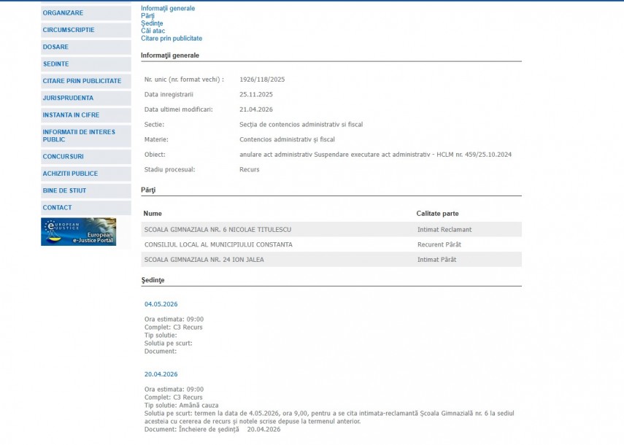Open the JURISPRUDENTA menu entry
624x445 pixels.
point(68,98)
